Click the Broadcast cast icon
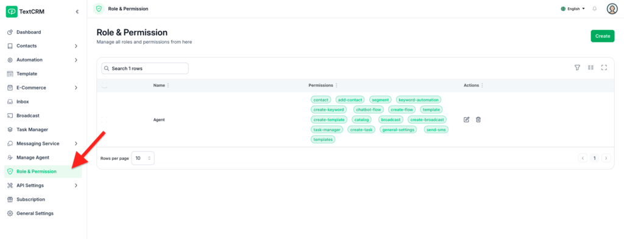Viewport: 624px width, 239px height. (10, 116)
